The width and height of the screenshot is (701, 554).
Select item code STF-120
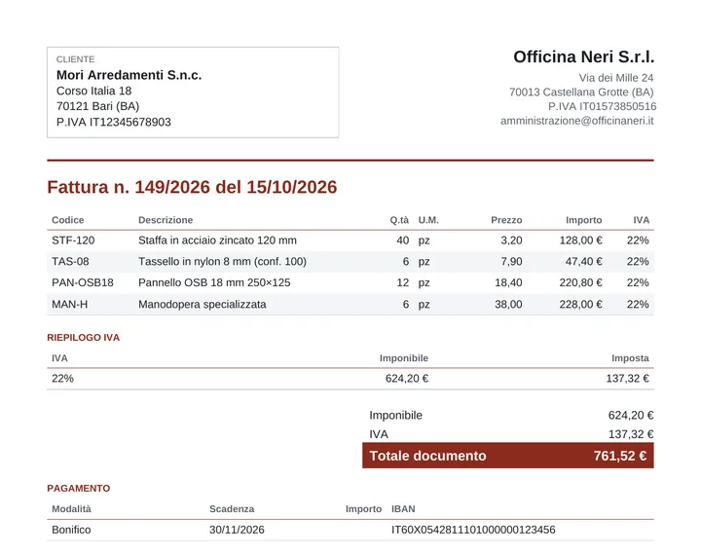73,240
